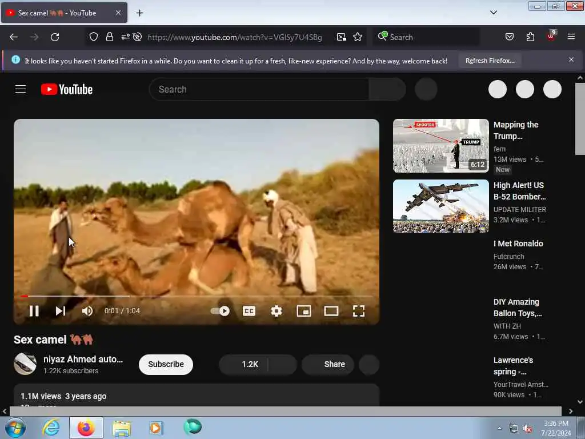Click the YouTube URL in address bar
The image size is (585, 439).
(x=234, y=37)
